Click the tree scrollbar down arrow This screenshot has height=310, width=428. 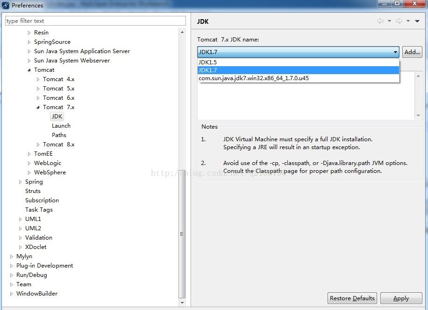182,303
